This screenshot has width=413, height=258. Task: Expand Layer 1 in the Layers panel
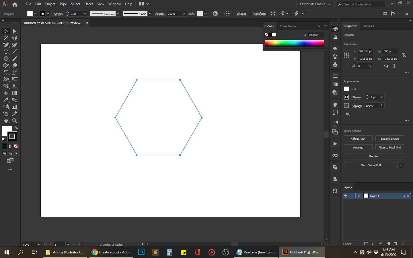click(x=359, y=196)
